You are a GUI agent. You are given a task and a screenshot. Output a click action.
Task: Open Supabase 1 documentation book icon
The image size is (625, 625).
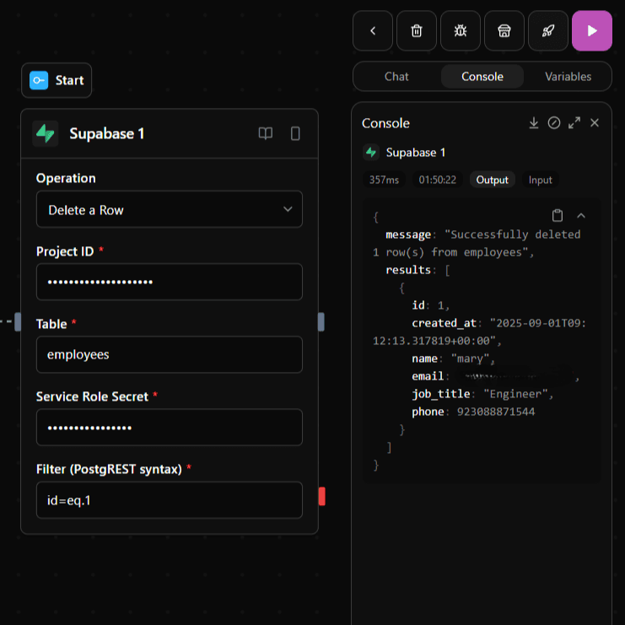[266, 133]
